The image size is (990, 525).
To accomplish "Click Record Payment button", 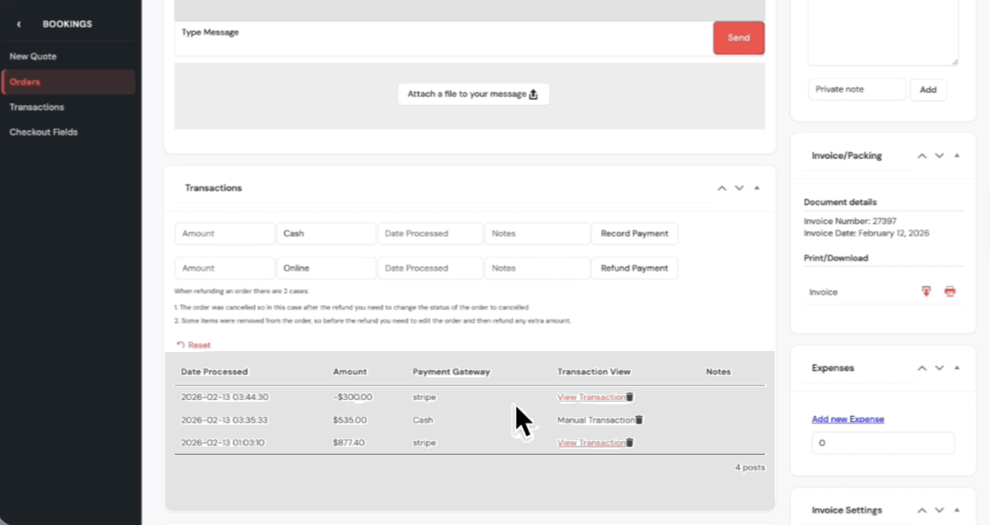I will pos(635,234).
